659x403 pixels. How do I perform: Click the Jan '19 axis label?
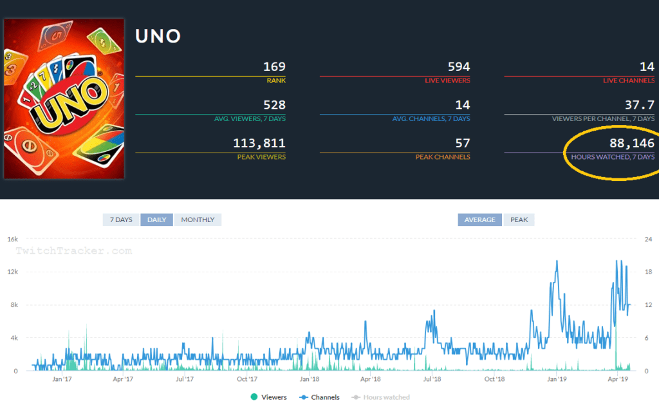click(x=557, y=379)
